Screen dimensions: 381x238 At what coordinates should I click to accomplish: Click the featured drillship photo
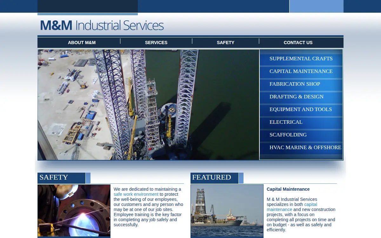coord(227,211)
